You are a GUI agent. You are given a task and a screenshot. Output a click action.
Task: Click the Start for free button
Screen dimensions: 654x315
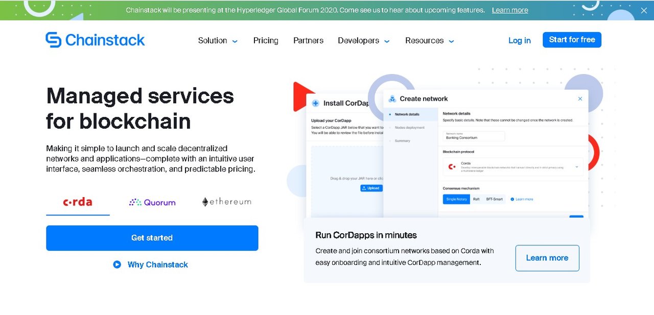[x=572, y=39]
